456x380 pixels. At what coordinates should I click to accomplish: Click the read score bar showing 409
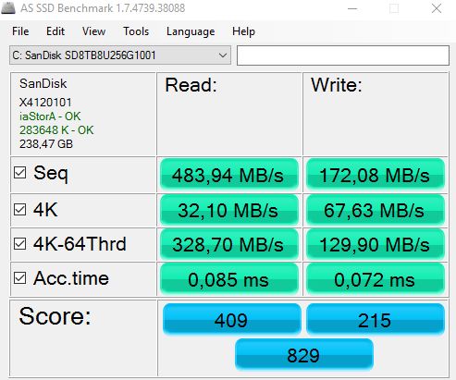coord(232,319)
